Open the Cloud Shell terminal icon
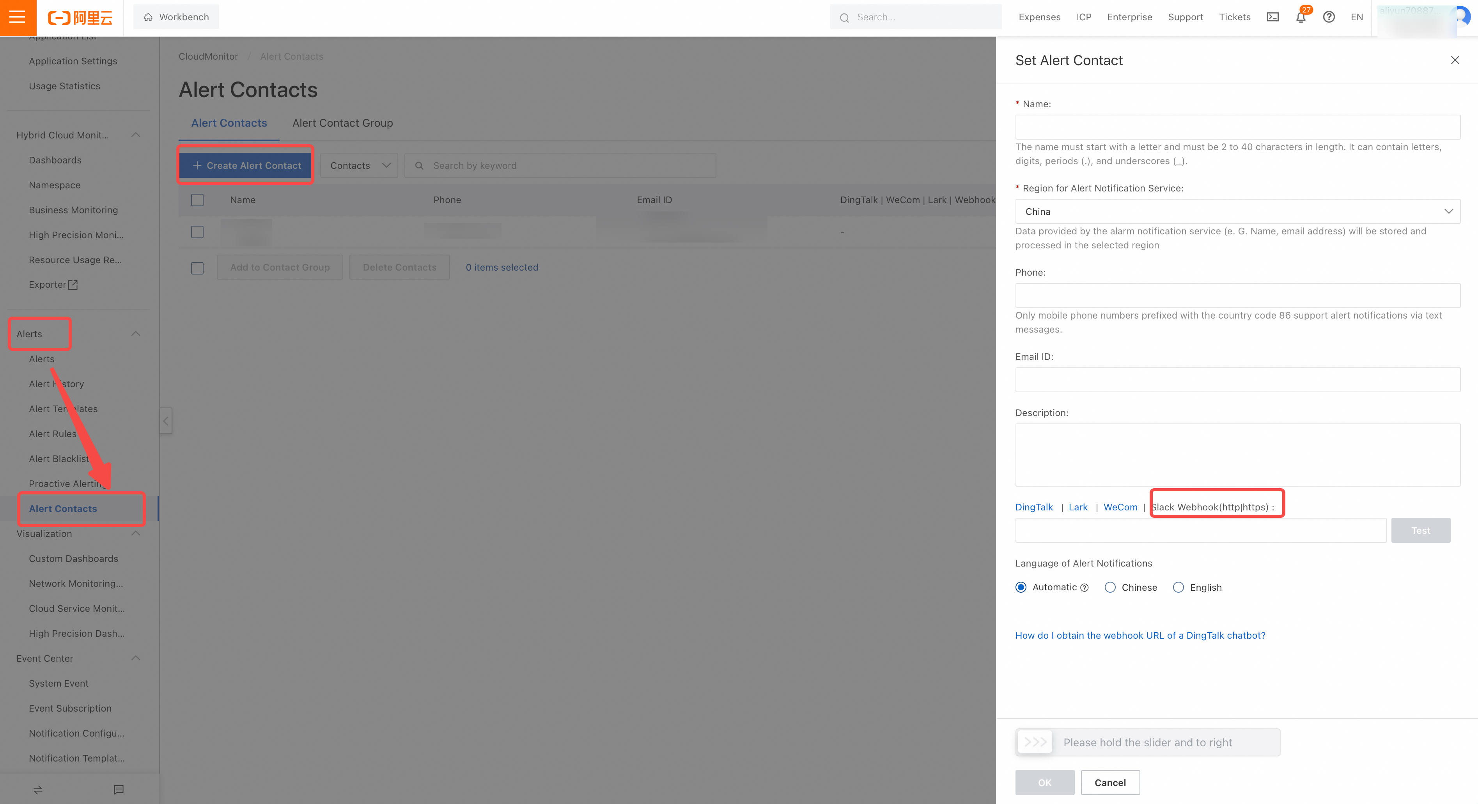 pos(1272,17)
